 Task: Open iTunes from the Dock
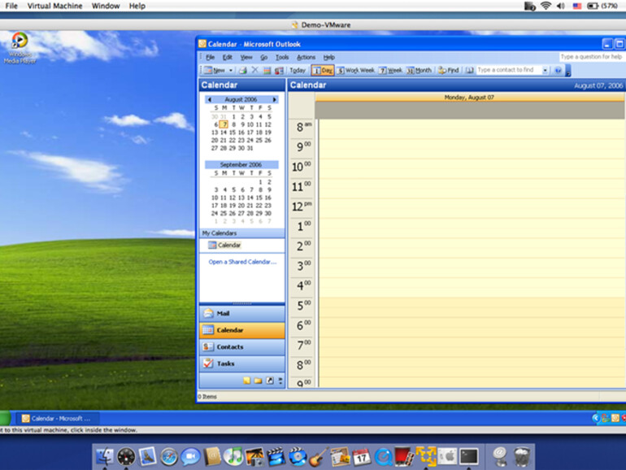pyautogui.click(x=233, y=456)
